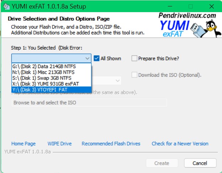The height and width of the screenshot is (173, 222).
Task: Uncheck the All Shown checkbox
Action: point(97,58)
